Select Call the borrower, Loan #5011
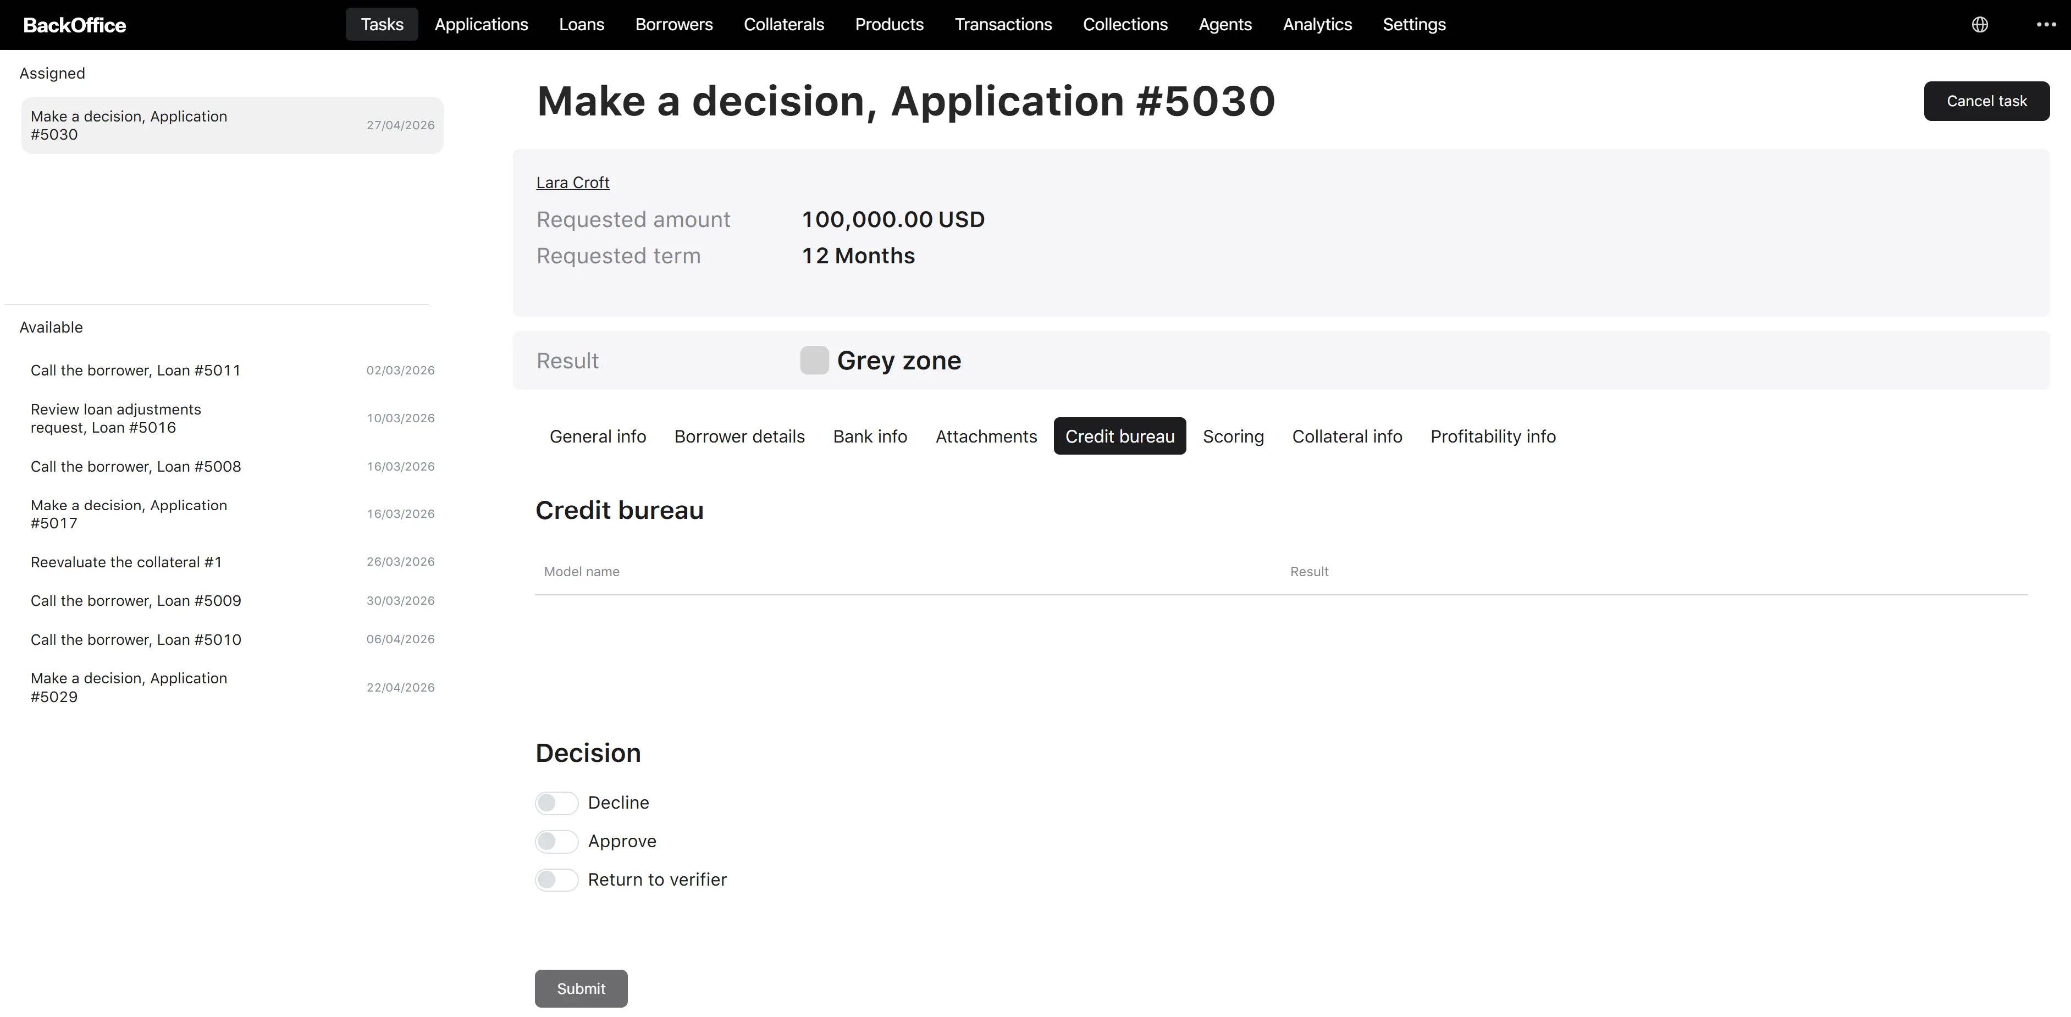 click(x=233, y=371)
